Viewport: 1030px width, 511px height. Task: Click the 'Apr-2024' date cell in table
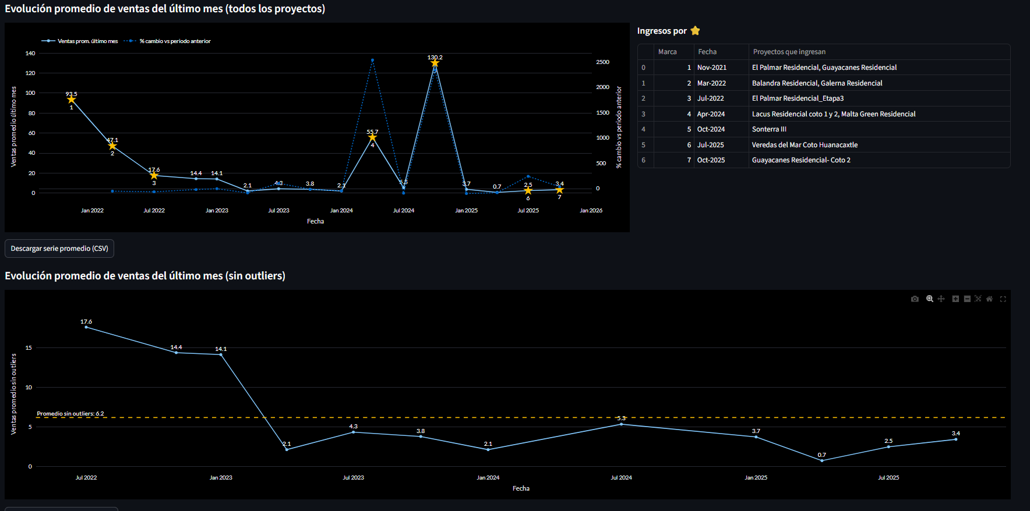[x=711, y=114]
